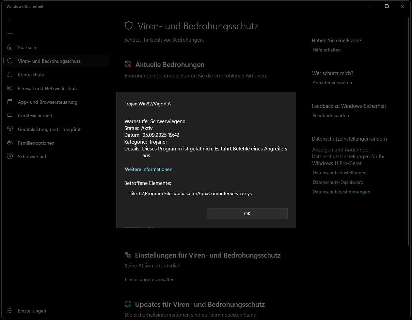This screenshot has height=320, width=412.
Task: Click the Einstellungen für Viren- section gear icon
Action: click(128, 255)
